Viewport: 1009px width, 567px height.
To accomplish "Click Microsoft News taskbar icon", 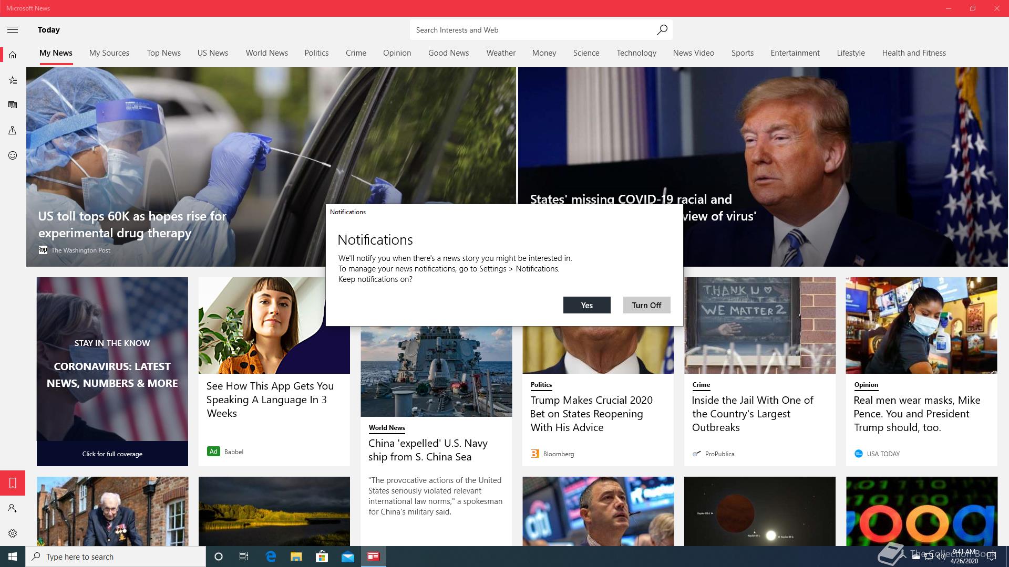I will click(374, 556).
